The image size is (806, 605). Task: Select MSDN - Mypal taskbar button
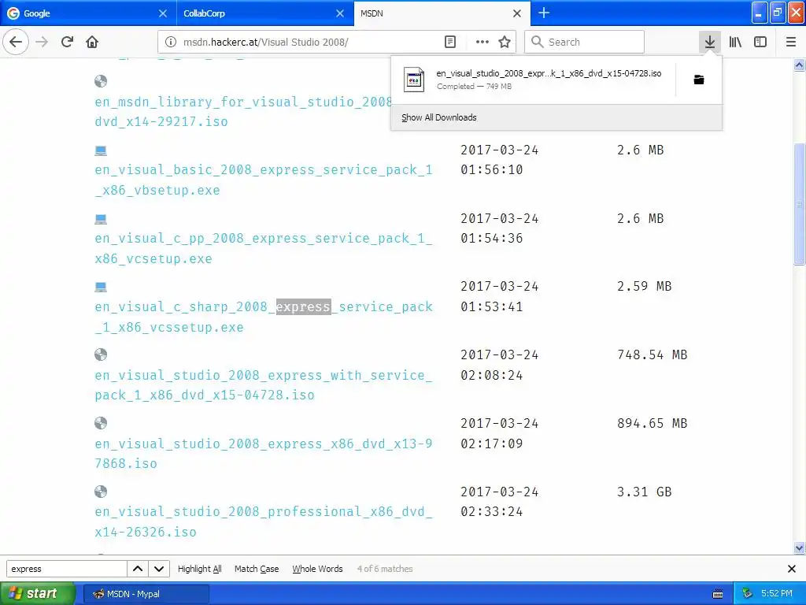146,594
